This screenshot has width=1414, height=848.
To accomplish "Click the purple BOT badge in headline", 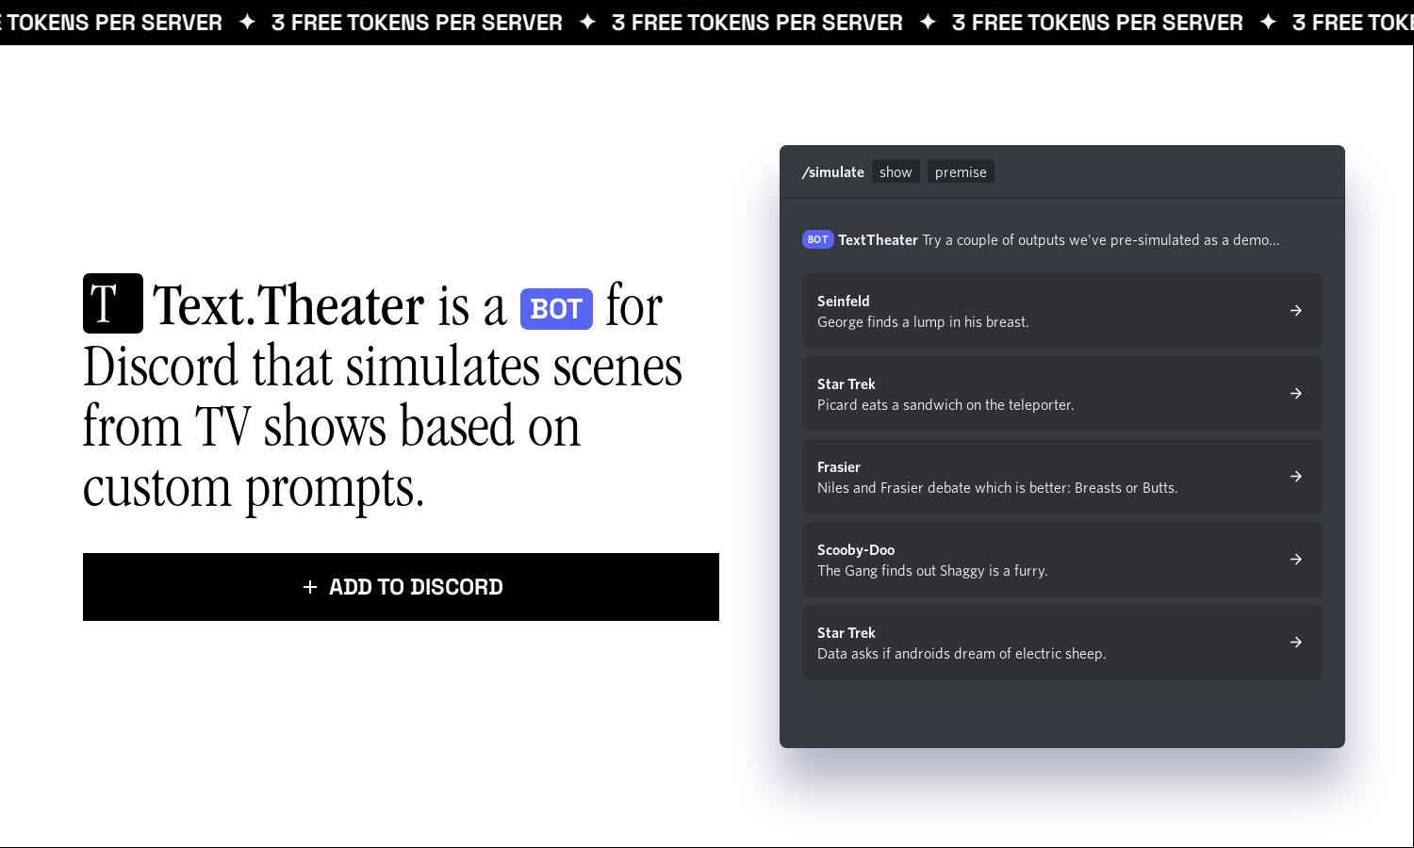I will [x=556, y=309].
